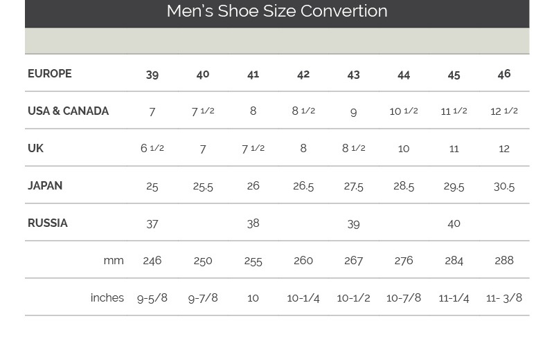Click UK size 6 1/2 cell
This screenshot has height=341, width=554.
coord(152,148)
